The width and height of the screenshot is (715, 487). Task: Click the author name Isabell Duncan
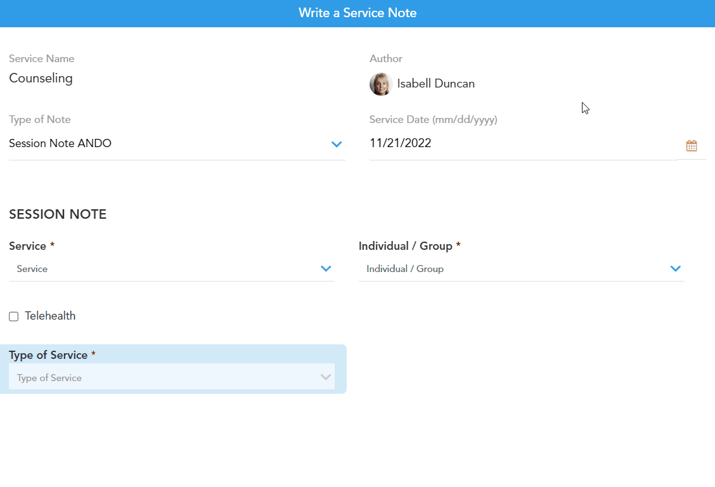[435, 84]
